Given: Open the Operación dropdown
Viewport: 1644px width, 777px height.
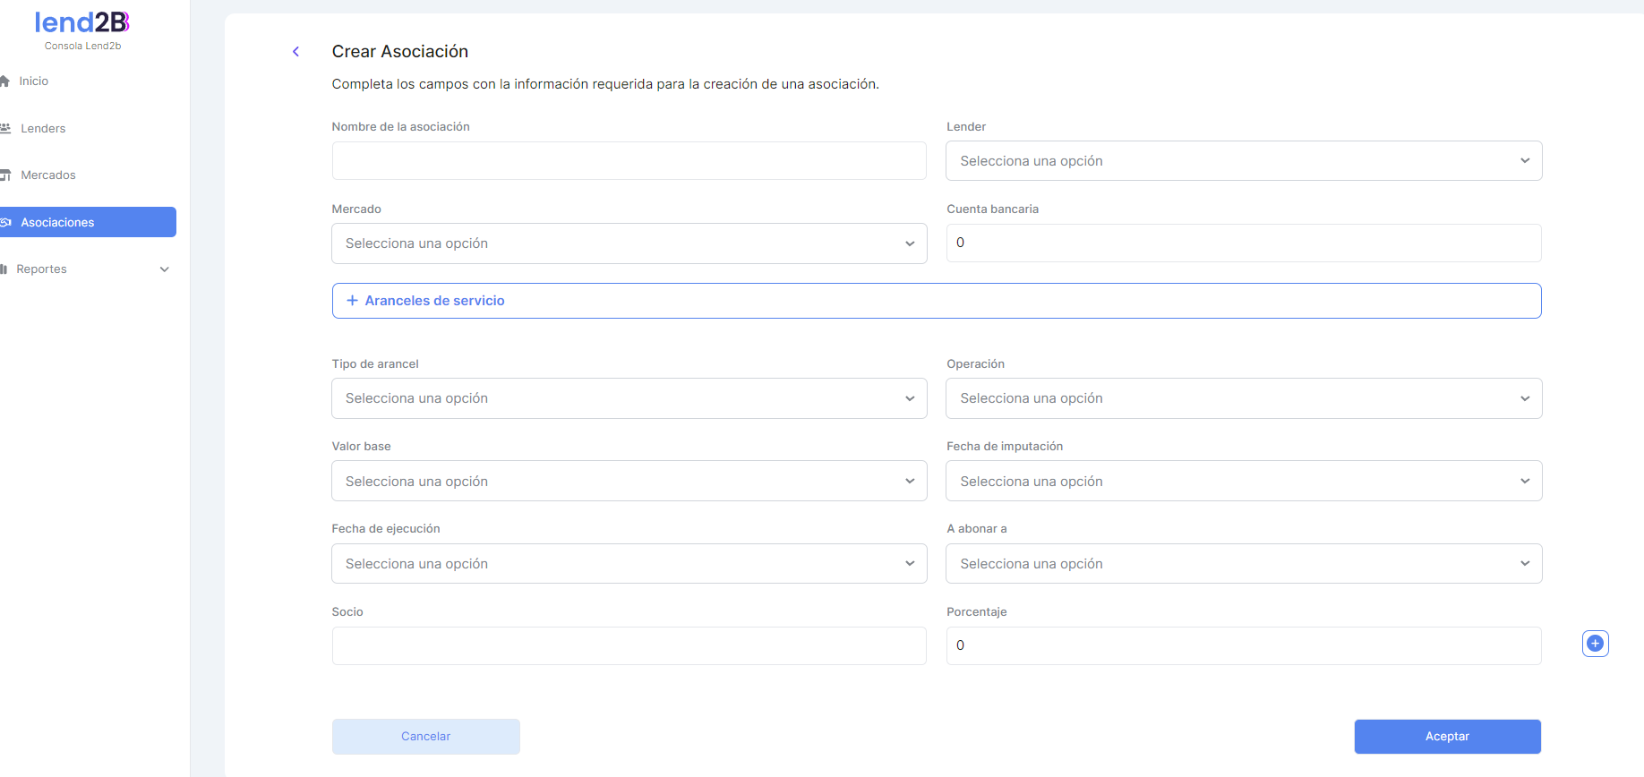Looking at the screenshot, I should 1243,398.
